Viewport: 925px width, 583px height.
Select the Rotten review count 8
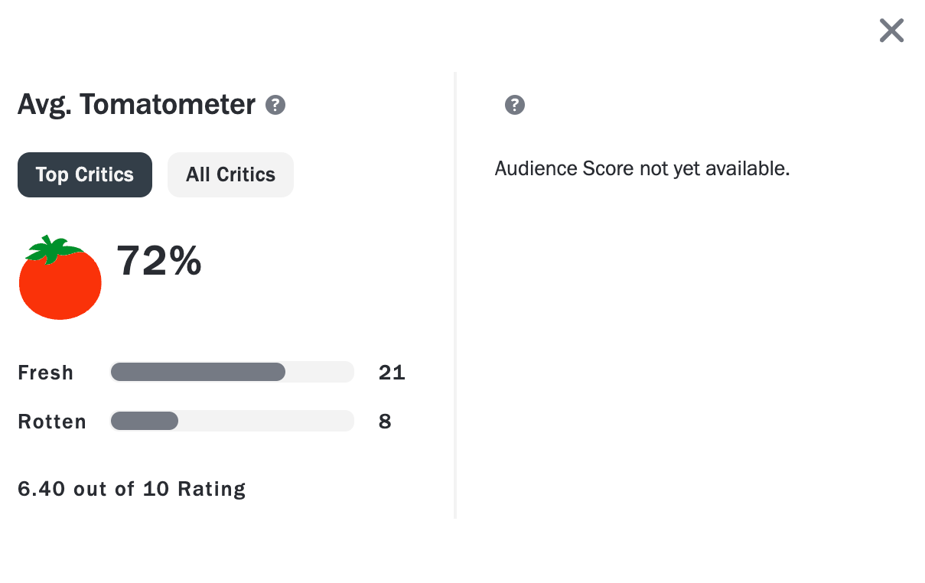coord(385,422)
